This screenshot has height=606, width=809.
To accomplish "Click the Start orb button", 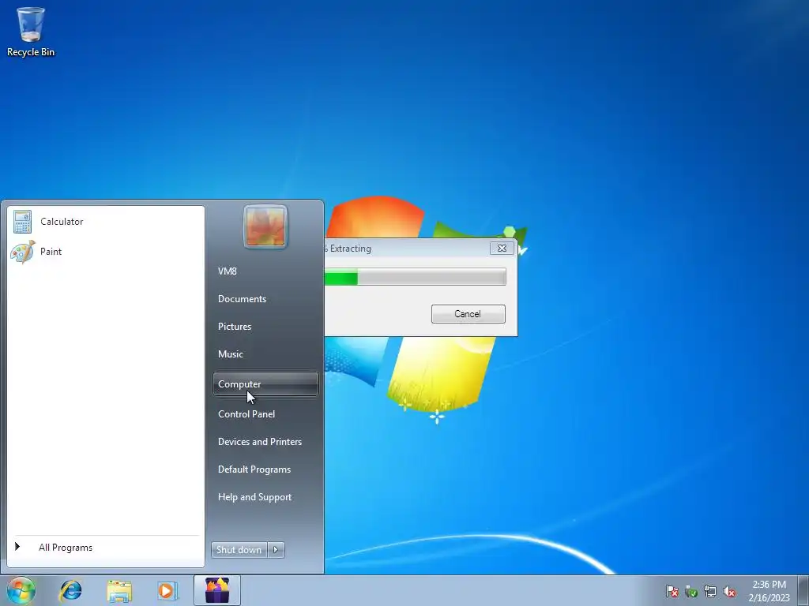I will point(21,590).
